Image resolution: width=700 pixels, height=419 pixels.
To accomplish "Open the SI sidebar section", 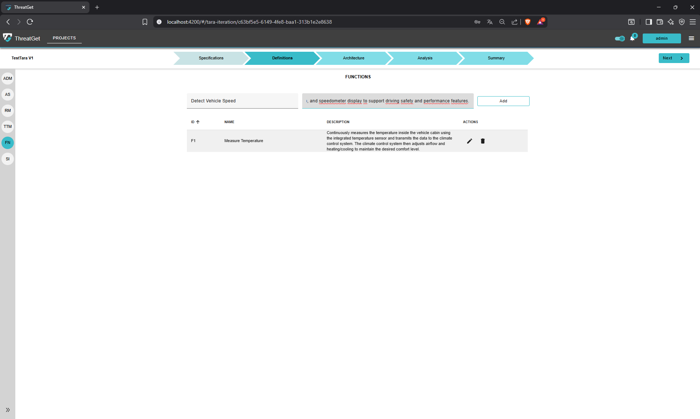I will click(8, 159).
